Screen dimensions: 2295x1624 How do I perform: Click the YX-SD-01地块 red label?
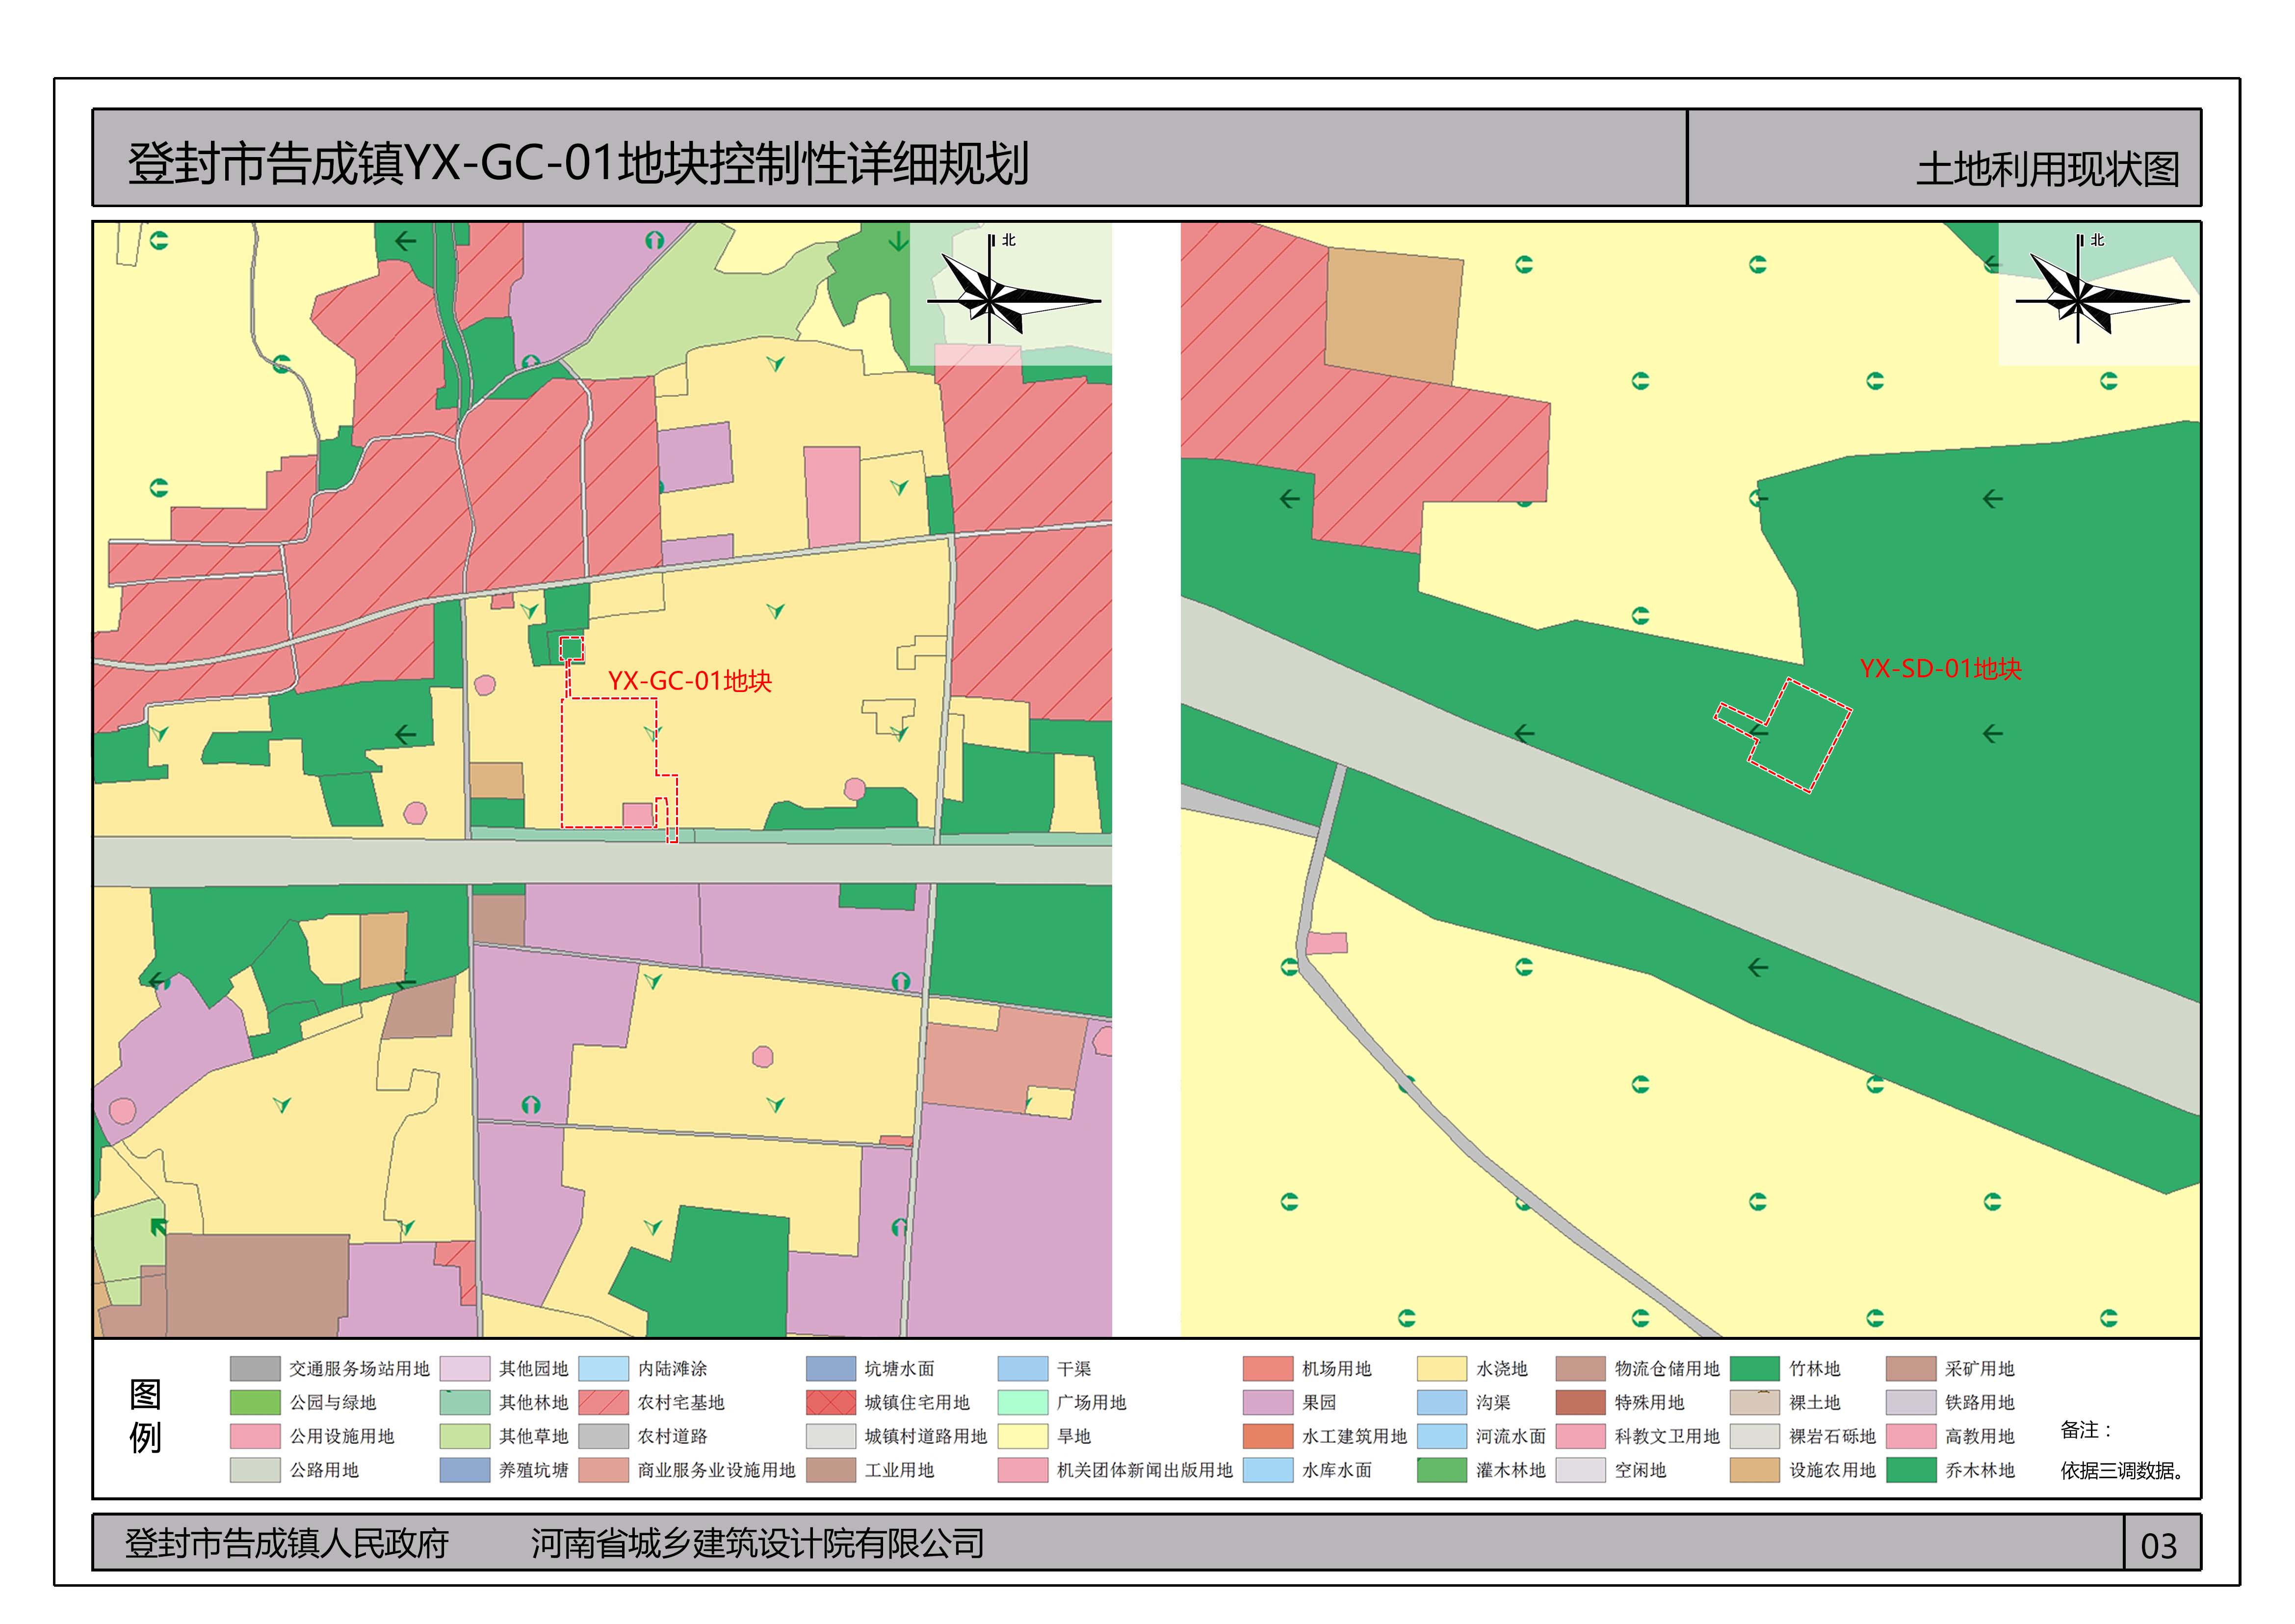click(1940, 669)
